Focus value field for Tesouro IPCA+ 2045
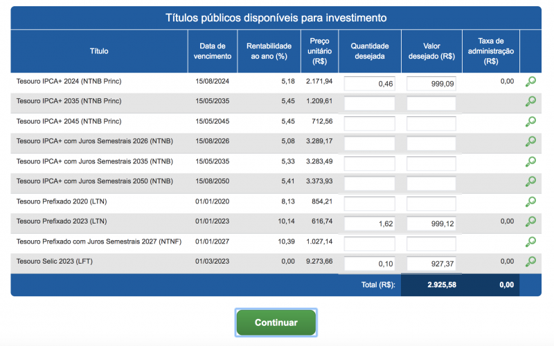 pos(431,124)
